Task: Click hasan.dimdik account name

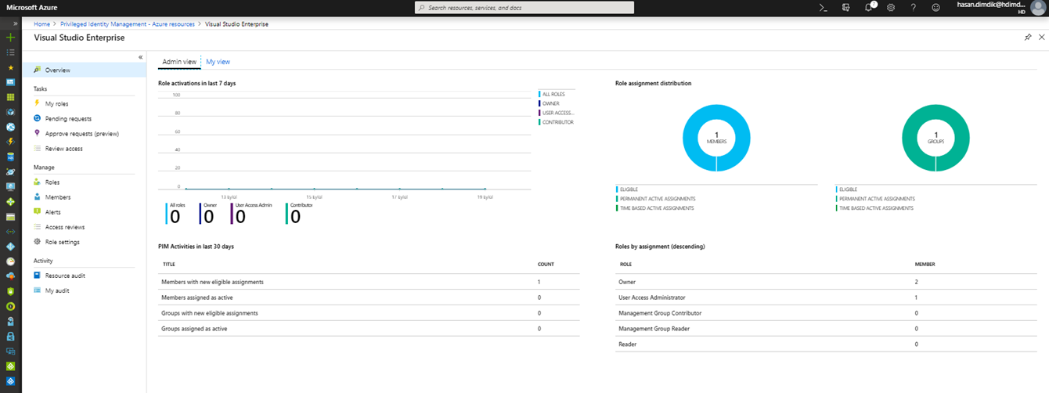Action: click(990, 5)
